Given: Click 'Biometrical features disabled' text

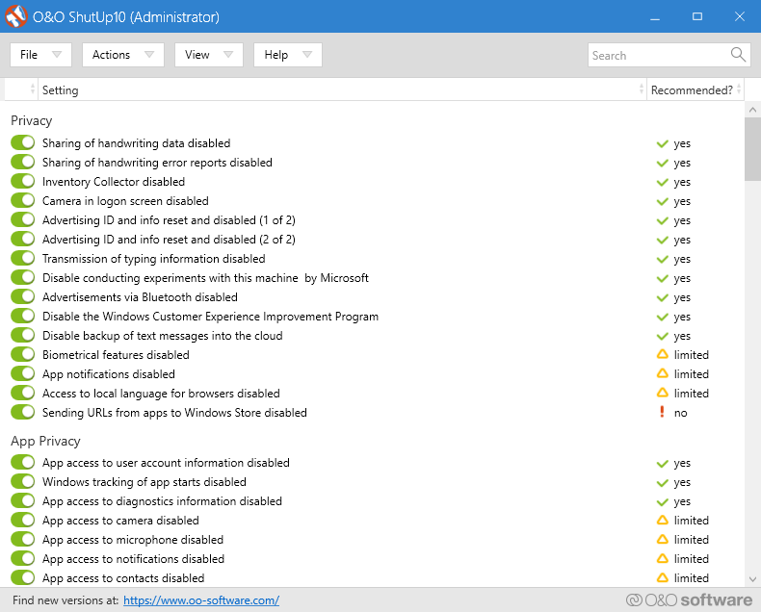Looking at the screenshot, I should [116, 355].
